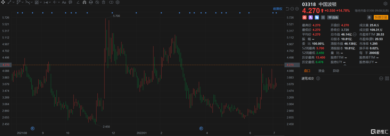Open info icon next to 逐笔成交
390x136 pixels.
pos(318,78)
